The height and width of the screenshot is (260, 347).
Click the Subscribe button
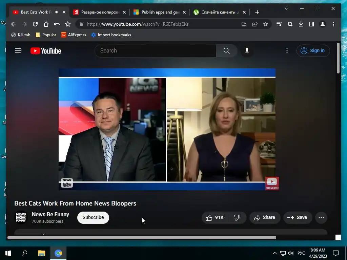coord(93,218)
